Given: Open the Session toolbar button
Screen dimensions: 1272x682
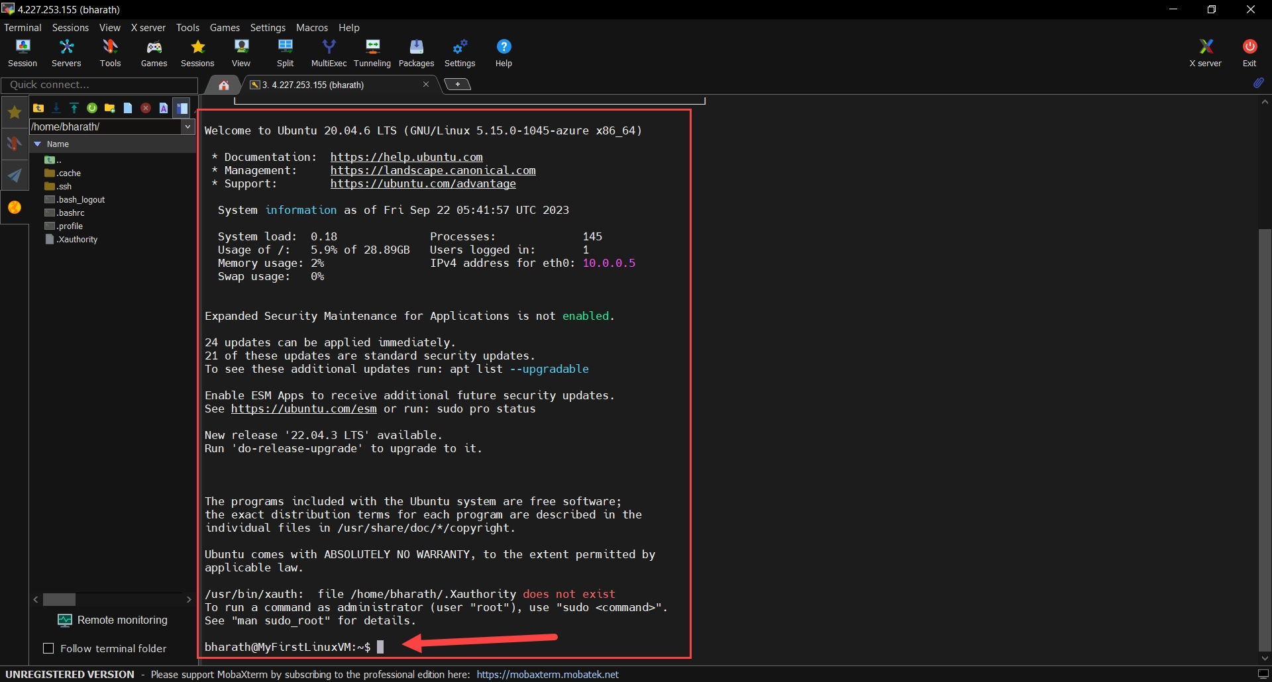Looking at the screenshot, I should point(23,53).
